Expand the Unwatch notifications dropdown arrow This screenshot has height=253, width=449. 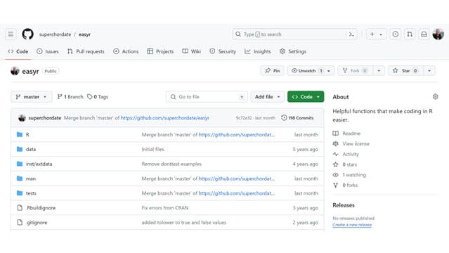tap(329, 71)
